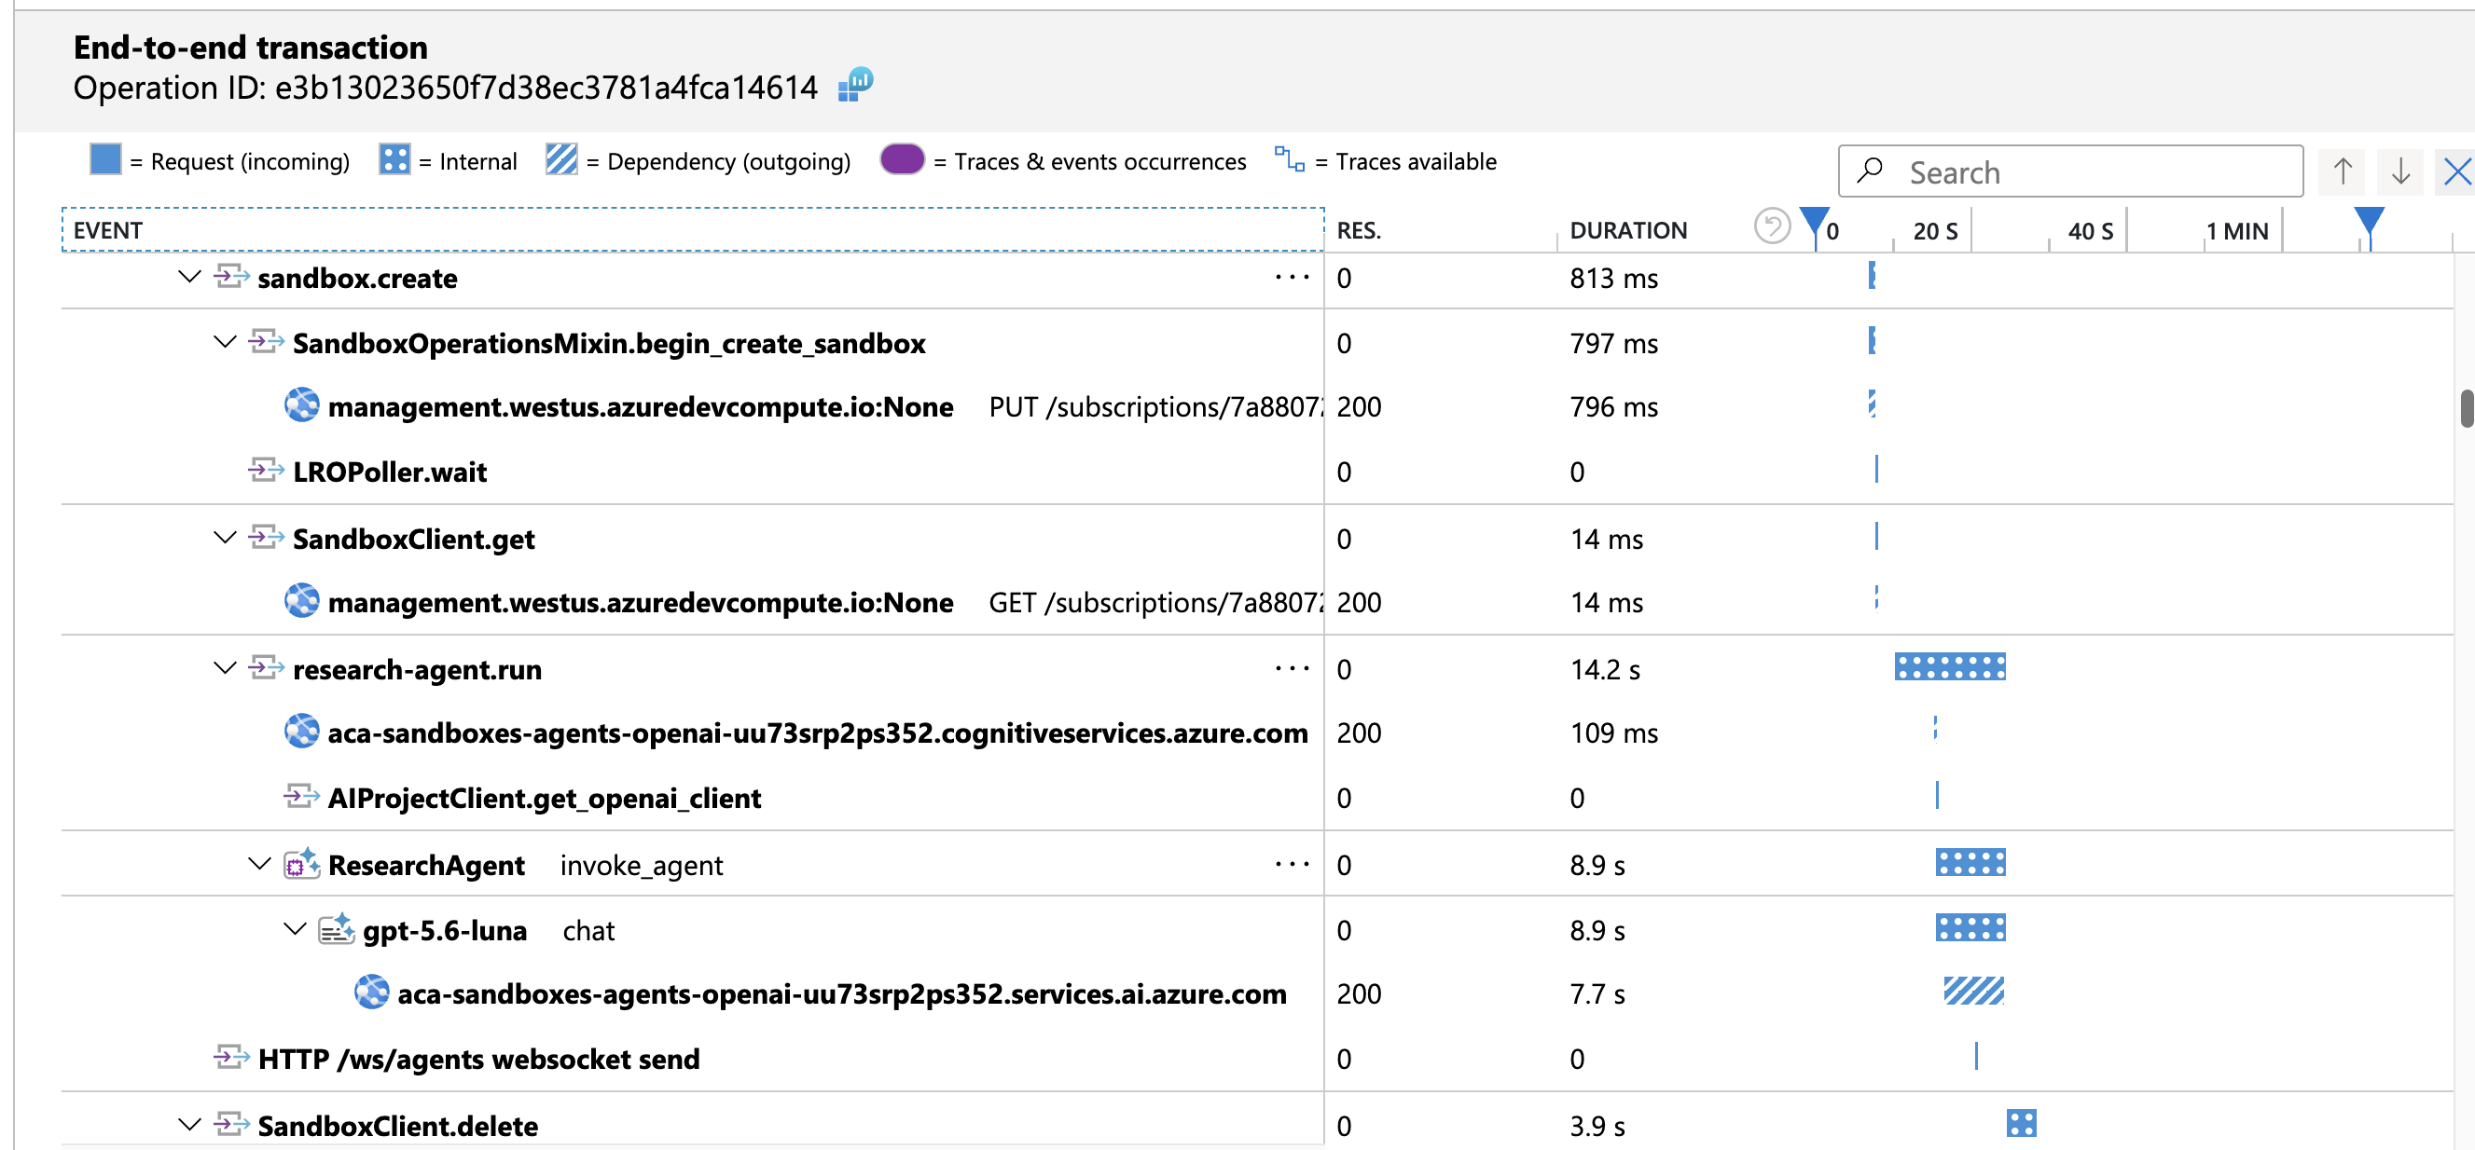
Task: Click the Operation ID e3b13023650f7d38ec3781a4fca14614 text
Action: (445, 88)
